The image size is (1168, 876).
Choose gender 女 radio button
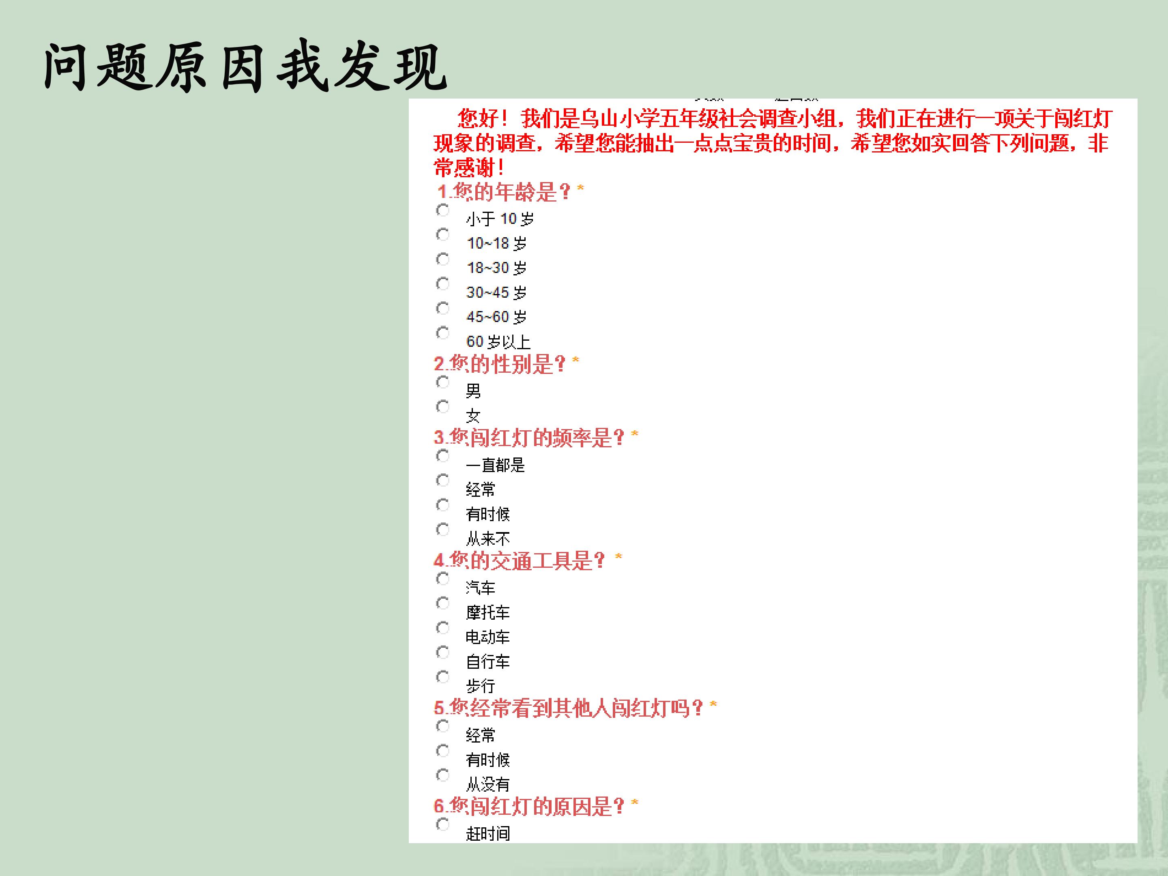click(442, 407)
